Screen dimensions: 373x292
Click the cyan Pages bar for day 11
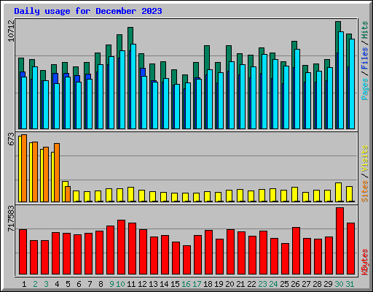[x=133, y=86]
